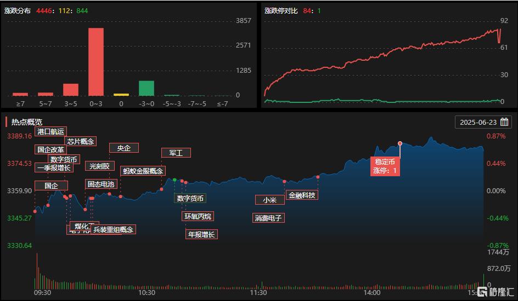Click the 固态电池 hotspot label
The height and width of the screenshot is (301, 518).
(x=101, y=184)
